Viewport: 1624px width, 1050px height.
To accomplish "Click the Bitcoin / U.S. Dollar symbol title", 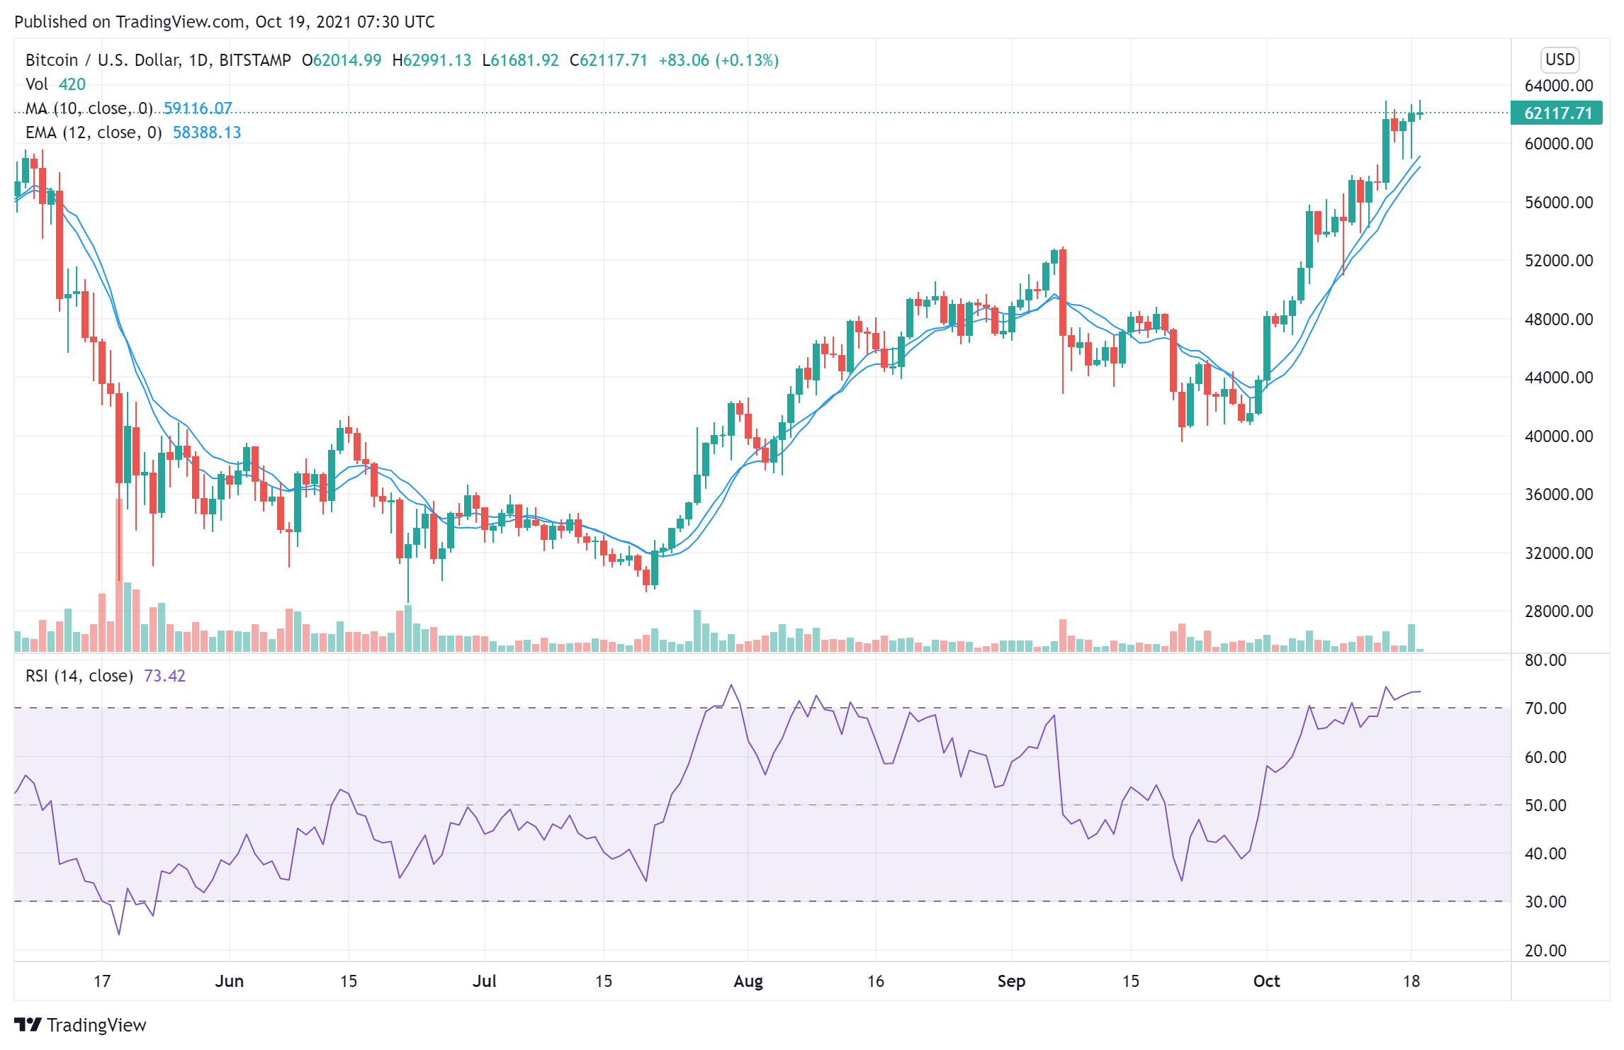I will pos(158,60).
